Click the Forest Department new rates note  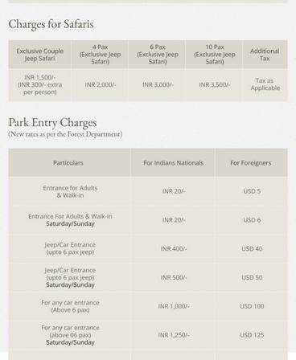pos(65,134)
